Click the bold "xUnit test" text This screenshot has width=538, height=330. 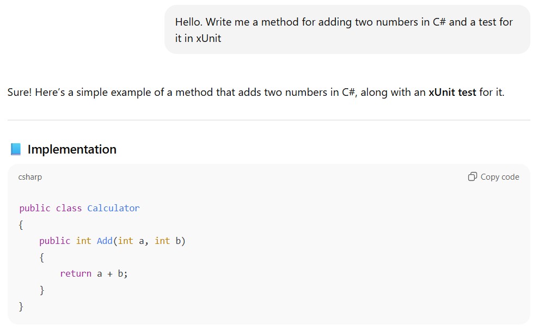(x=452, y=92)
